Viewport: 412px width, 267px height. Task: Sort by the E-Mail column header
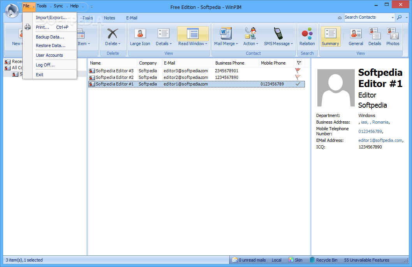point(187,63)
